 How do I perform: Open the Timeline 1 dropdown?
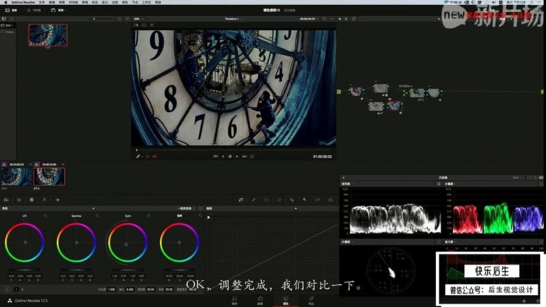coord(234,19)
